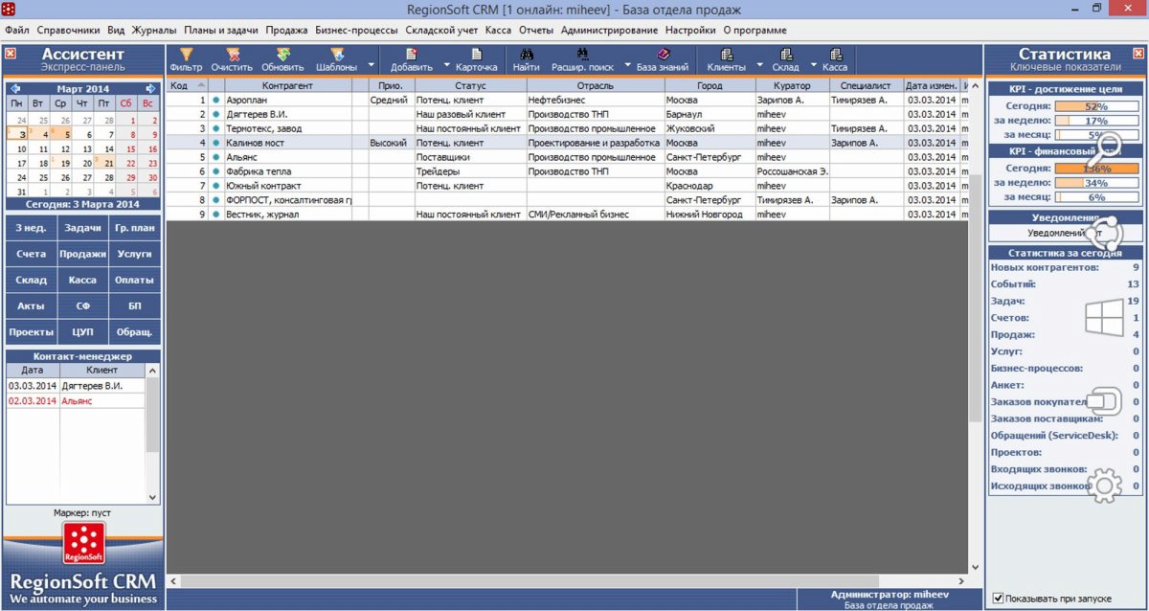Click the 52% KPI goal bar for Сегодня
The image size is (1149, 611).
pos(1097,106)
